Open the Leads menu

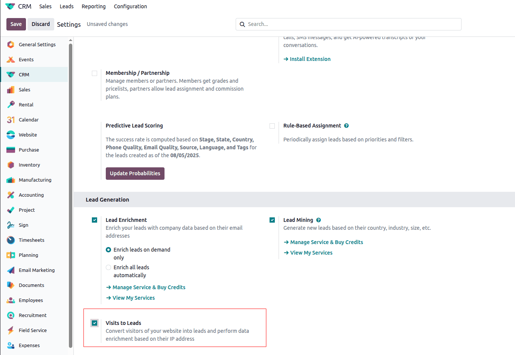point(67,6)
